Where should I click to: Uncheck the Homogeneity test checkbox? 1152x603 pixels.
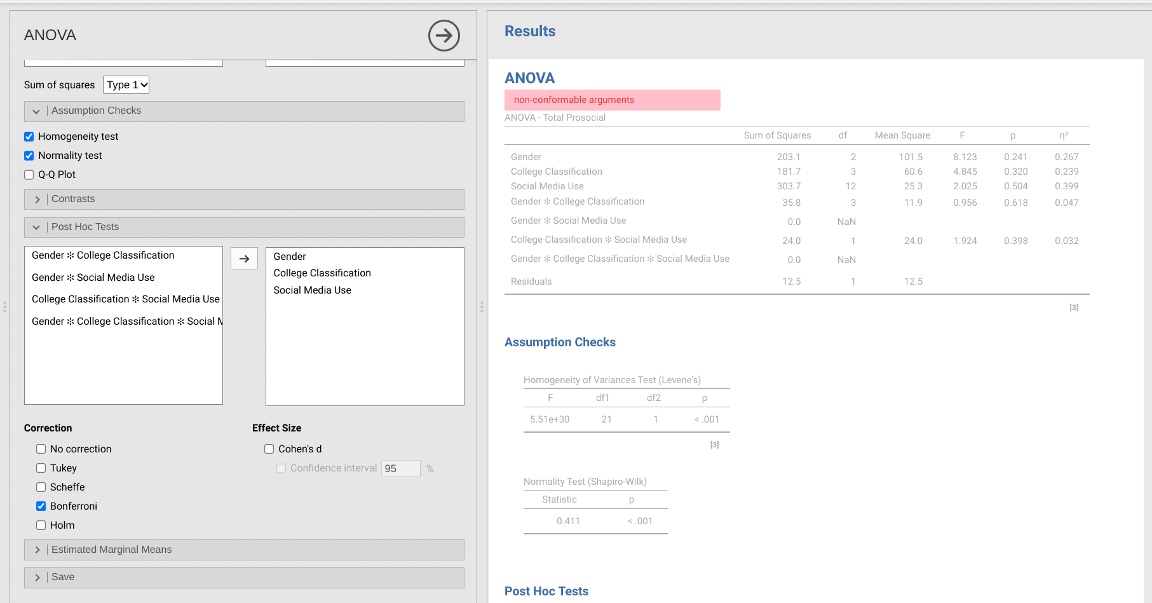tap(29, 137)
